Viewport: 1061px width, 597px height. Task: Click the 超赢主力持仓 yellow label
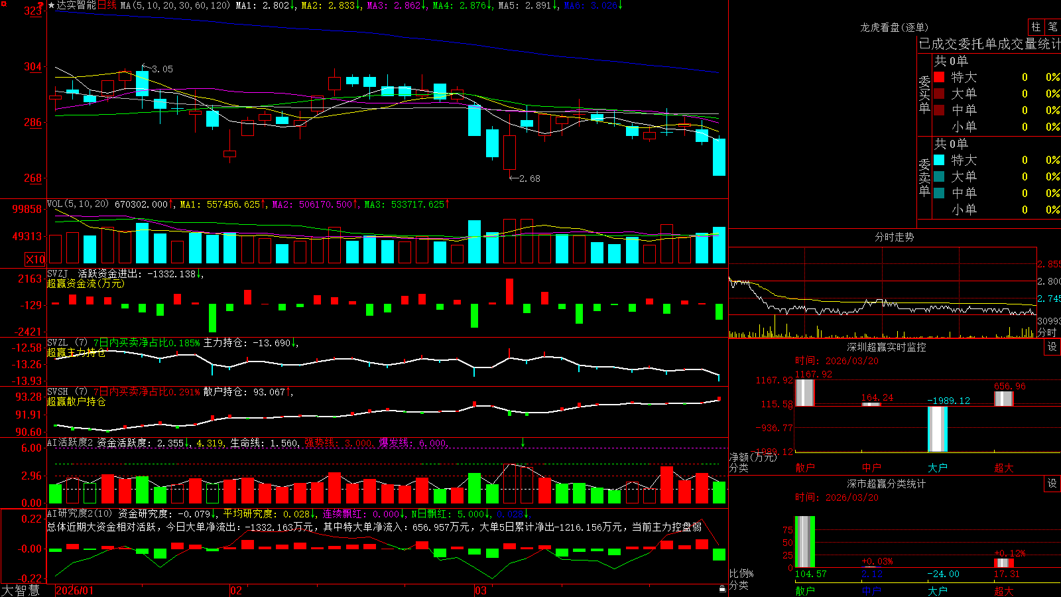[76, 352]
